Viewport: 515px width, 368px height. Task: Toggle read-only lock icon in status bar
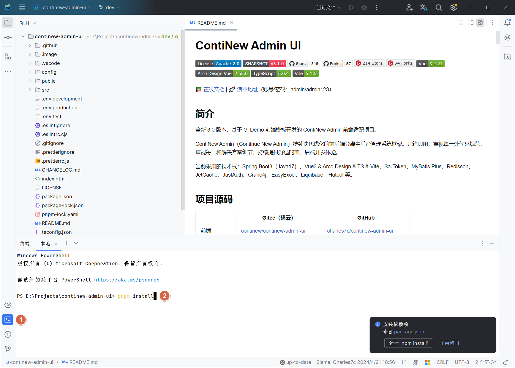(505, 362)
